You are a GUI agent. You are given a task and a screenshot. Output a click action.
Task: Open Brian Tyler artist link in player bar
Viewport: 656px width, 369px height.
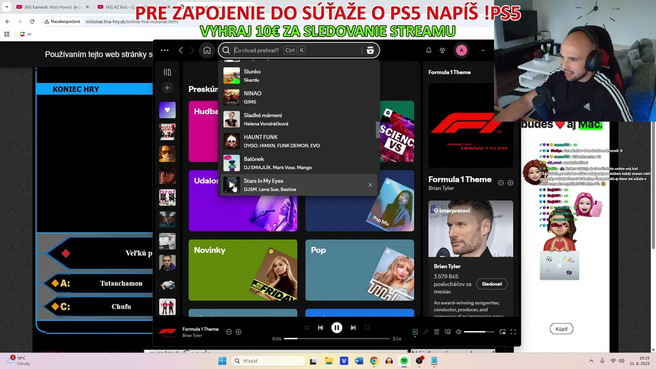point(192,336)
